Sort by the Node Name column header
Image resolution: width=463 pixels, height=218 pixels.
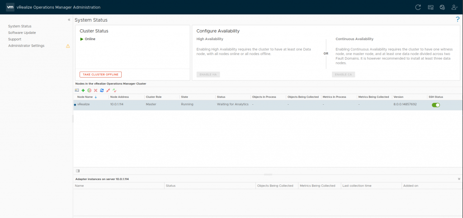click(x=86, y=97)
